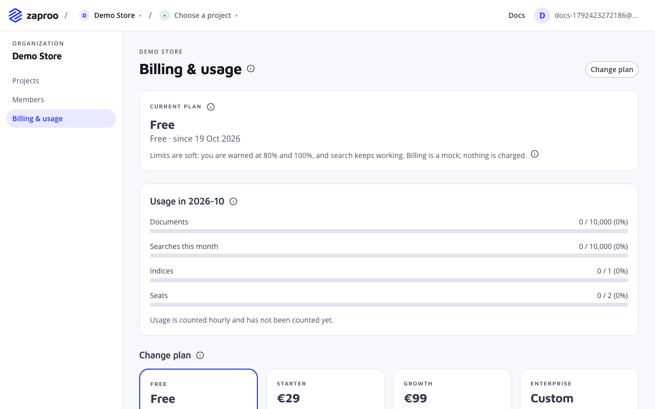This screenshot has height=409, width=655.
Task: Open the user avatar 'D' in header
Action: pos(542,15)
